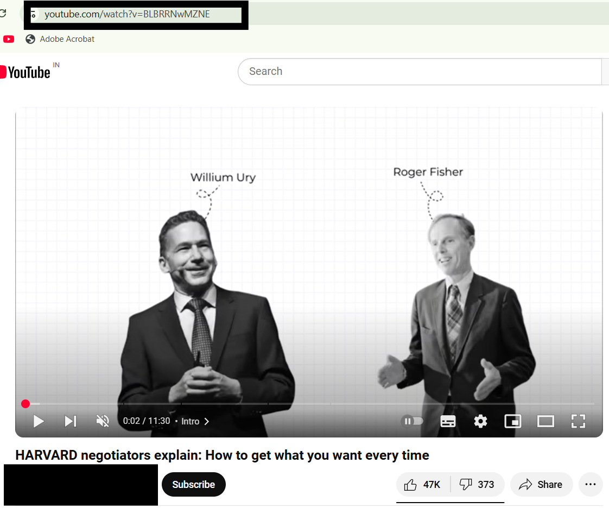Share this video
Image resolution: width=609 pixels, height=514 pixels.
(x=541, y=485)
